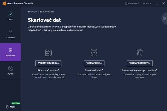Click VYBRAT SOUBORY under Skartovač souborů
Image resolution: width=167 pixels, height=111 pixels.
[48, 63]
